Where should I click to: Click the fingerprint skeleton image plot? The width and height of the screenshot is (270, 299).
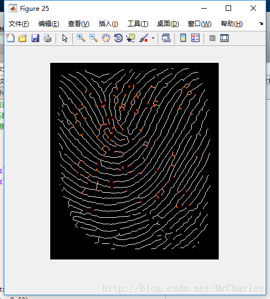[x=134, y=161]
